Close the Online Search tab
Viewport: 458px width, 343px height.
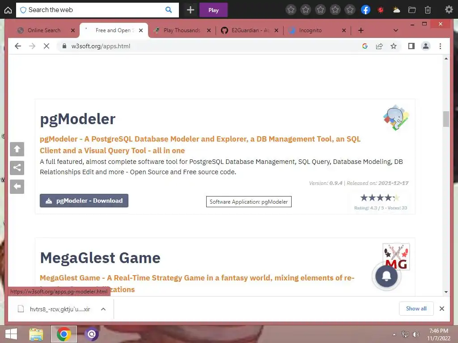73,30
